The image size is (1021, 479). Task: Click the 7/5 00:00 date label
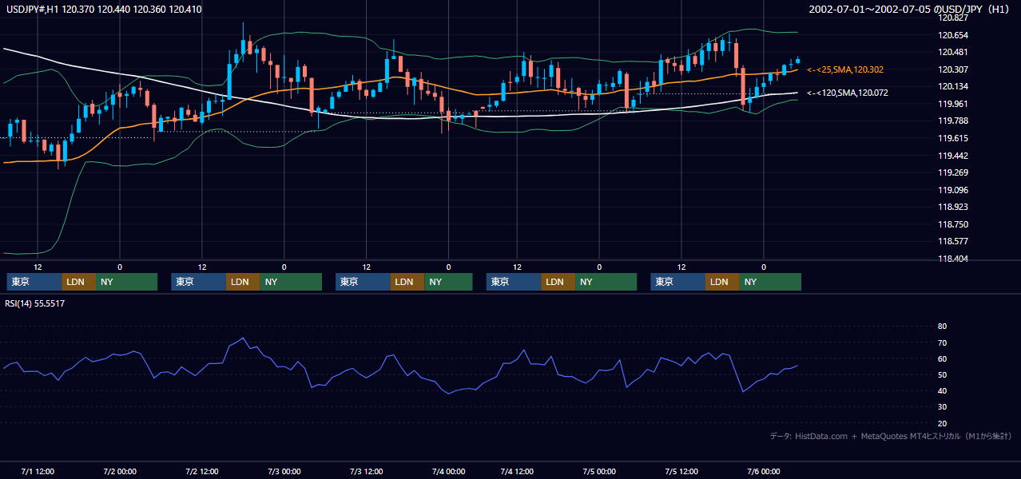(x=599, y=471)
